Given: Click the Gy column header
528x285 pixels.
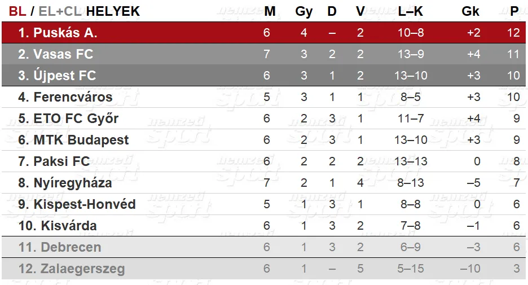Looking at the screenshot, I should [x=303, y=11].
